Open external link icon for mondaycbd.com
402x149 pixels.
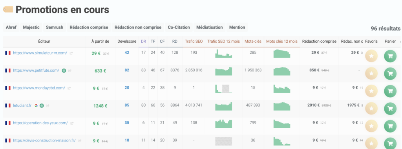[69, 88]
